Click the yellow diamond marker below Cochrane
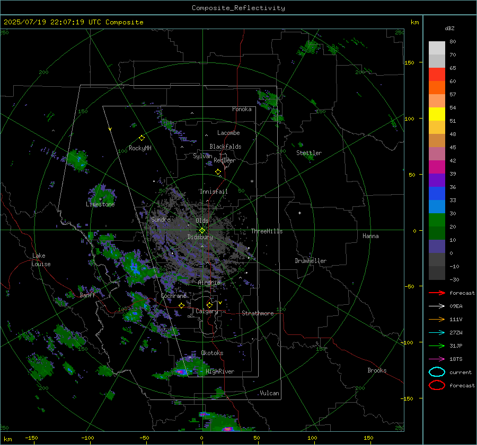This screenshot has width=477, height=445. [x=181, y=305]
